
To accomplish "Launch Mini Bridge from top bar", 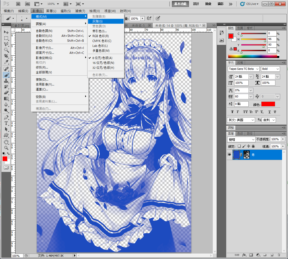I will pos(27,4).
